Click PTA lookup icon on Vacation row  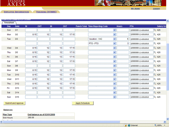click(155, 39)
